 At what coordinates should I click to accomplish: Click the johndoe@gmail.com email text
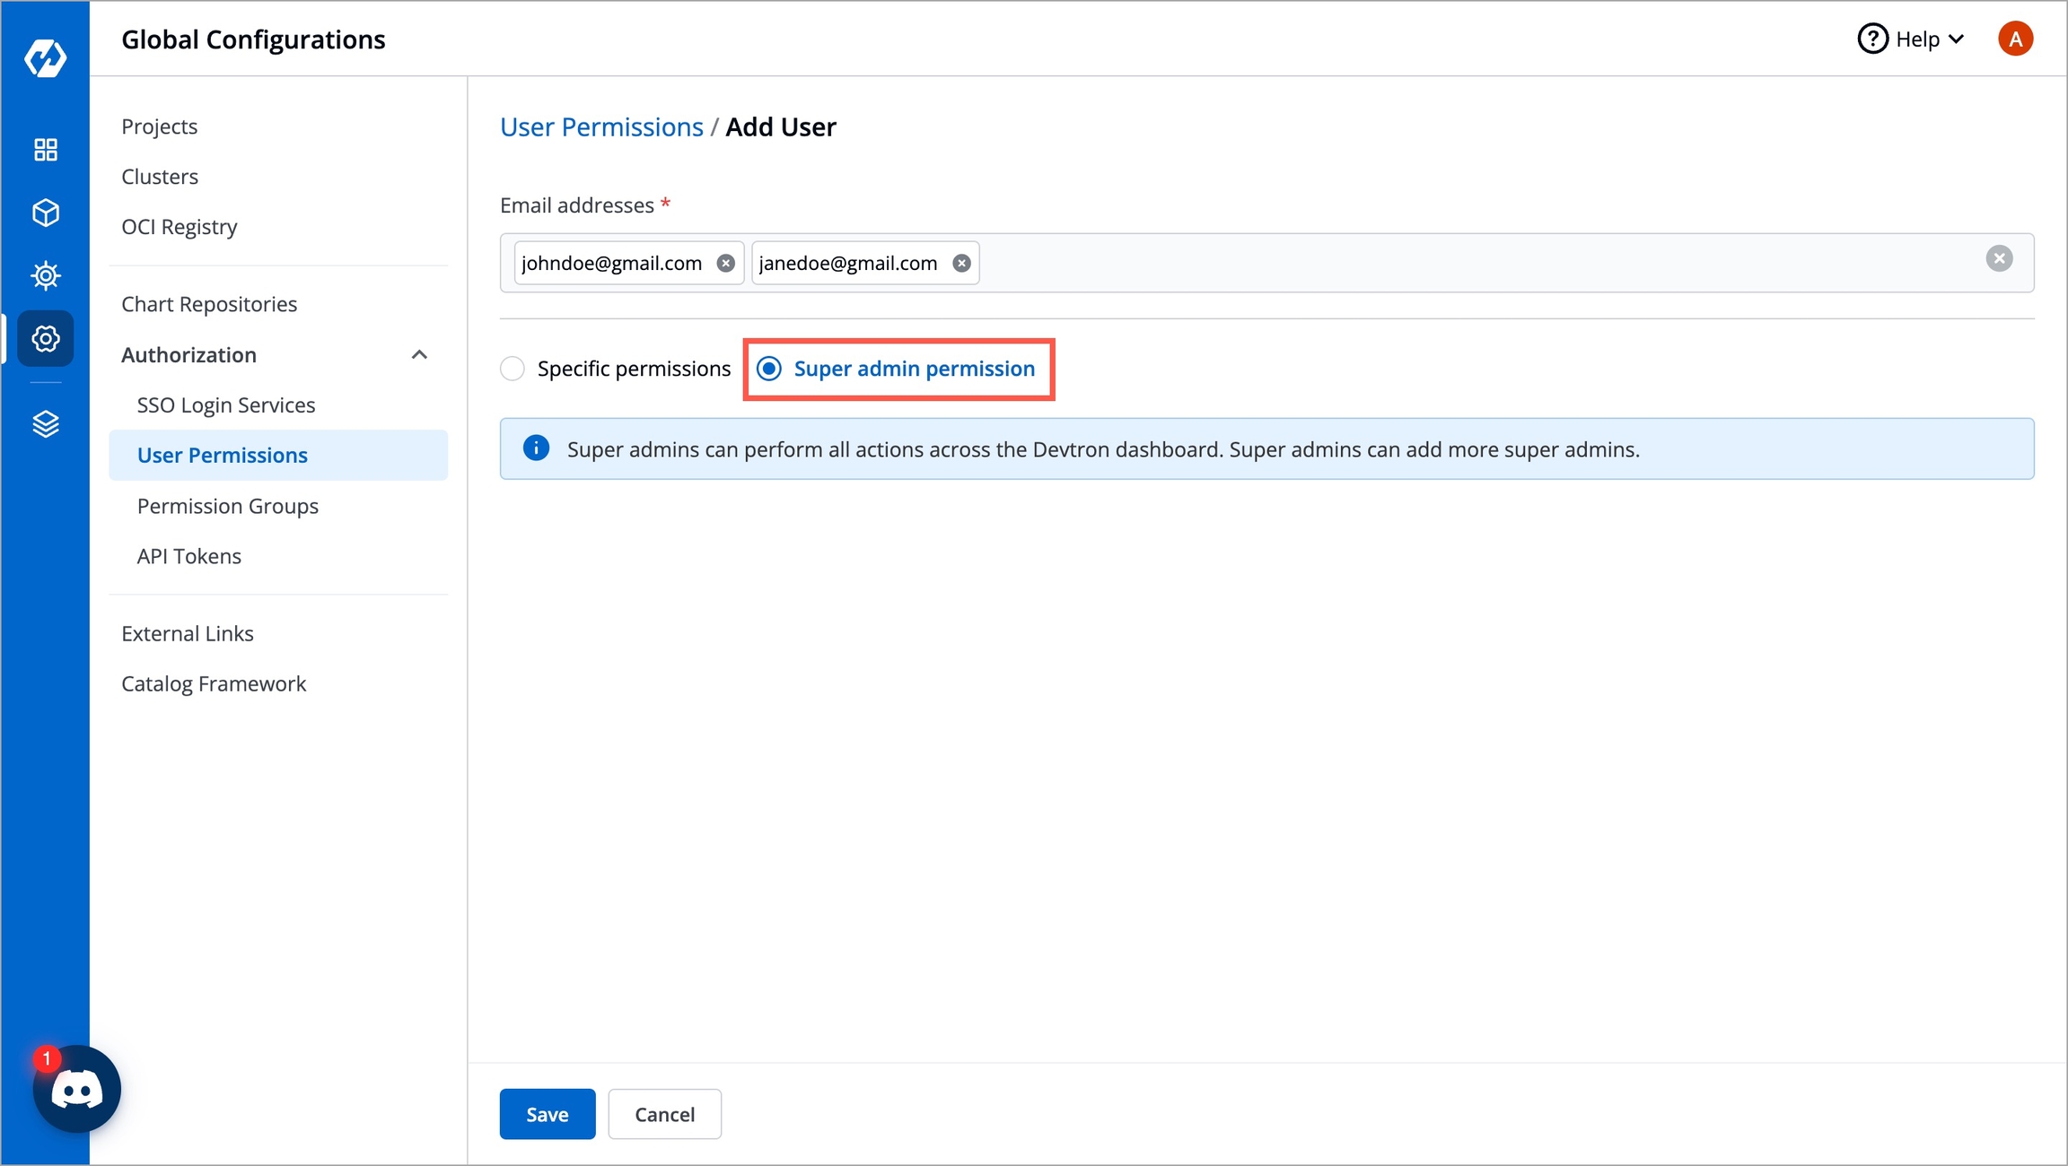point(611,263)
